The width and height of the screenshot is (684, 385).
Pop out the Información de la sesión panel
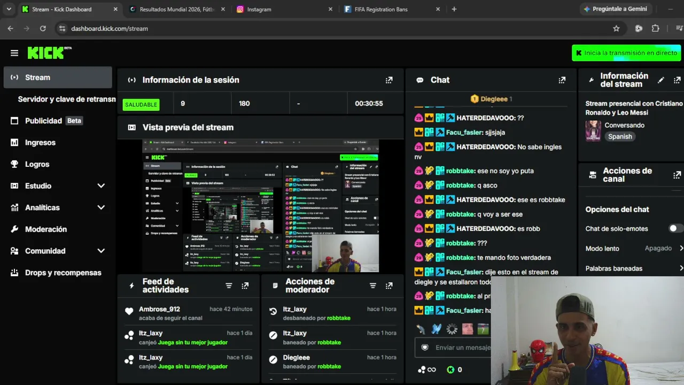389,80
